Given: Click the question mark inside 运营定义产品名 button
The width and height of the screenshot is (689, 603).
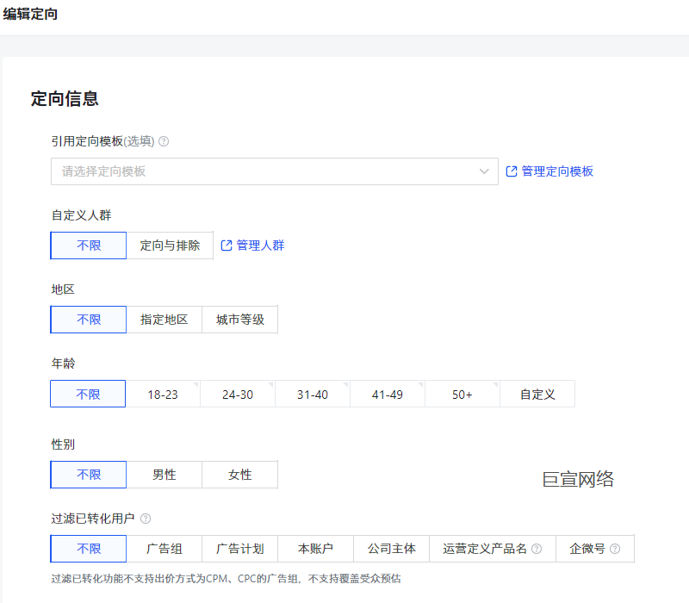Looking at the screenshot, I should pos(537,548).
